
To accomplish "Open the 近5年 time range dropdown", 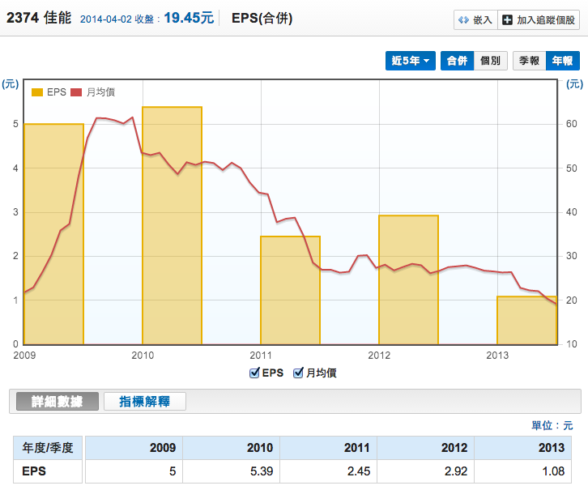I will (411, 61).
